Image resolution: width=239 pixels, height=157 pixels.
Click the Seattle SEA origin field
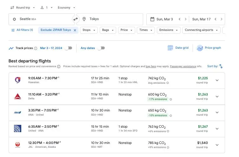click(42, 19)
